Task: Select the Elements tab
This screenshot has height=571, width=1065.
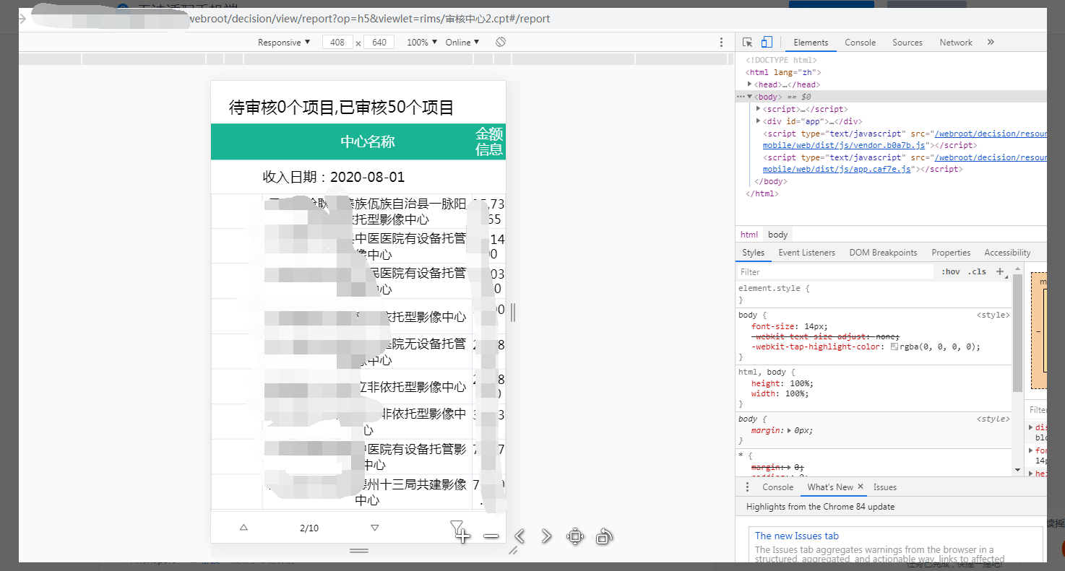Action: (x=811, y=43)
